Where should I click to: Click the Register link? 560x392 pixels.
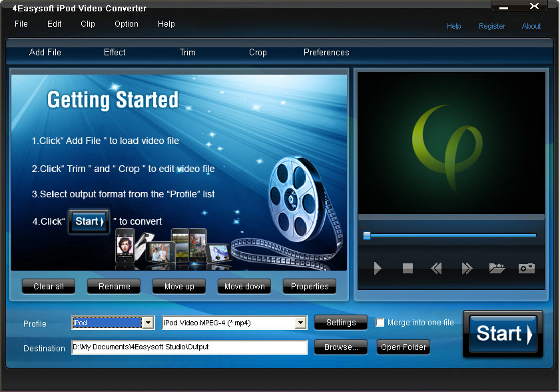coord(492,27)
